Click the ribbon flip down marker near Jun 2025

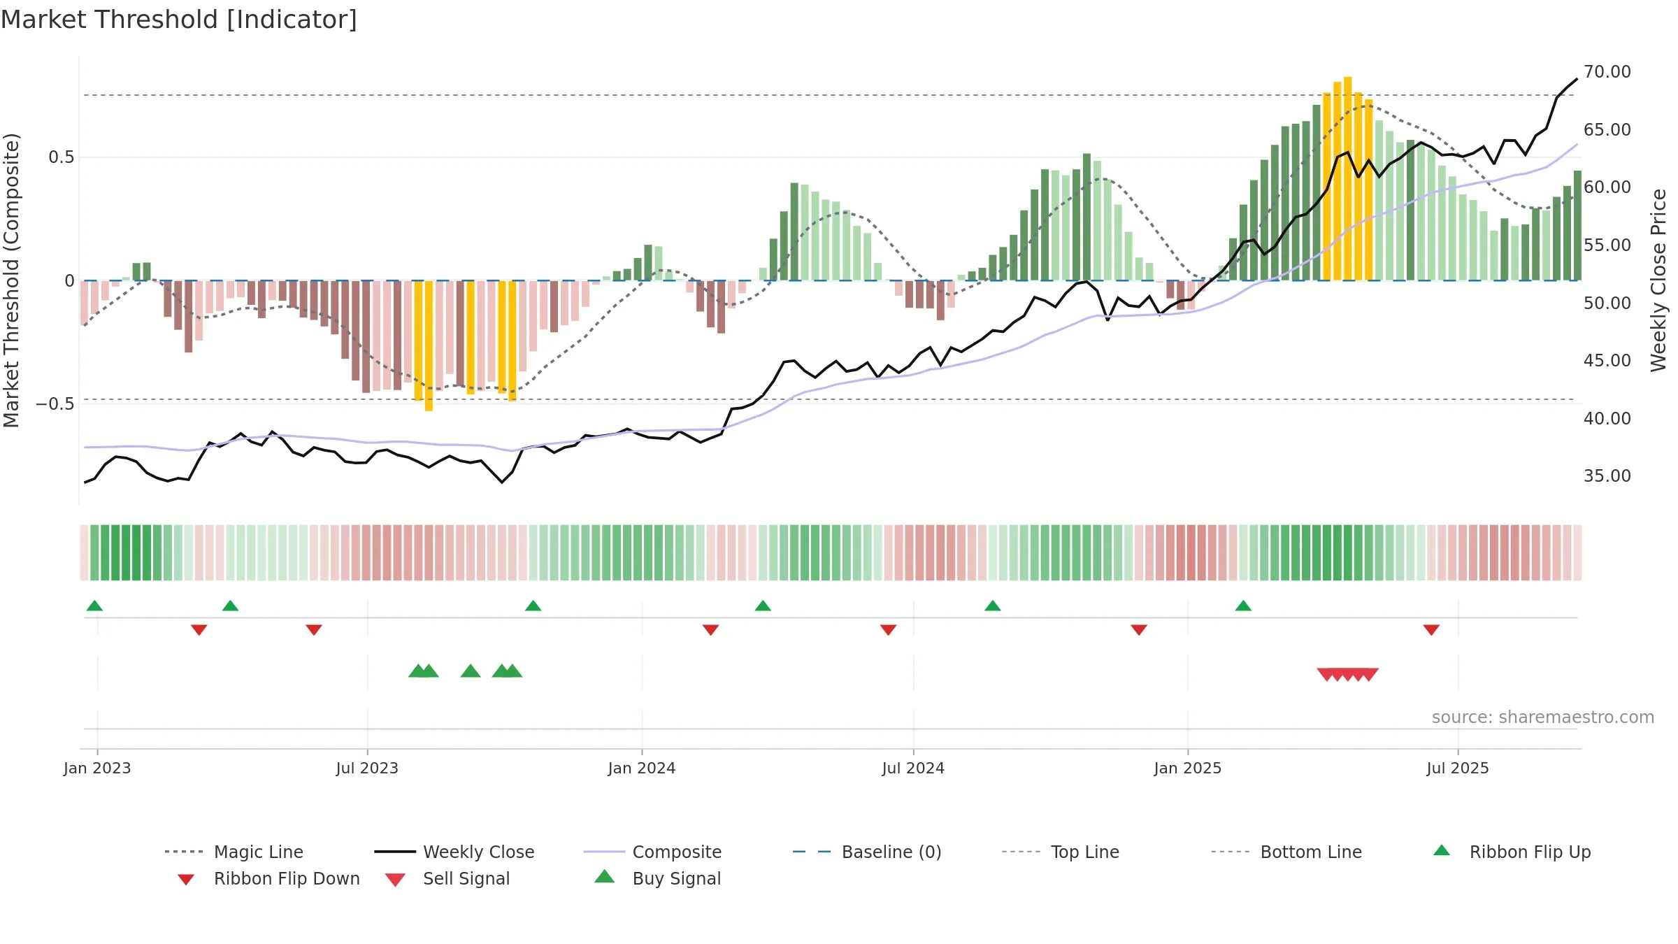pyautogui.click(x=1431, y=630)
